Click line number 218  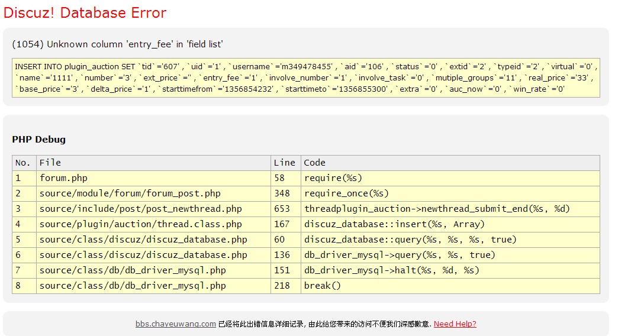tap(286, 286)
